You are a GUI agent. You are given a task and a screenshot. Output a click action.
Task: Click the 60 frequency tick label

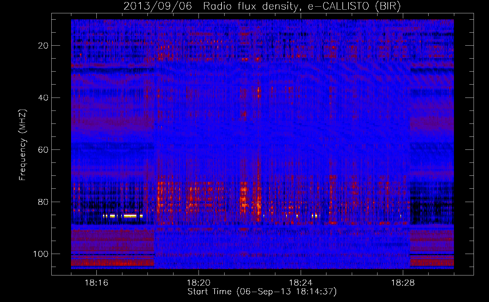point(44,150)
